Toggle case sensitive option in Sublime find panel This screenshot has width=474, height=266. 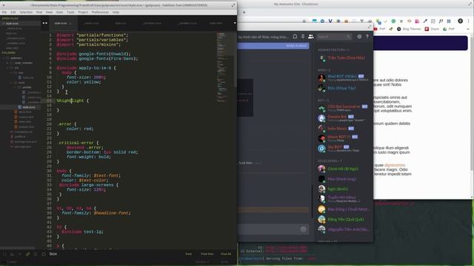tap(13, 254)
